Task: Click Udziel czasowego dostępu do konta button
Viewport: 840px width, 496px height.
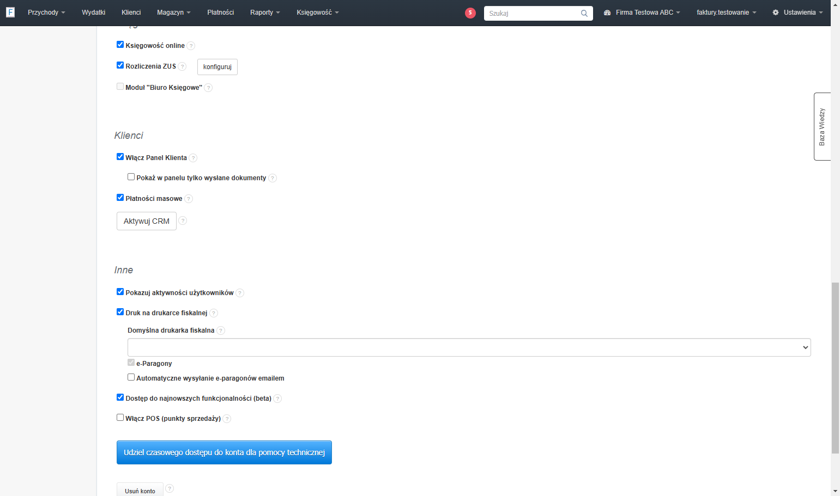Action: click(x=224, y=452)
